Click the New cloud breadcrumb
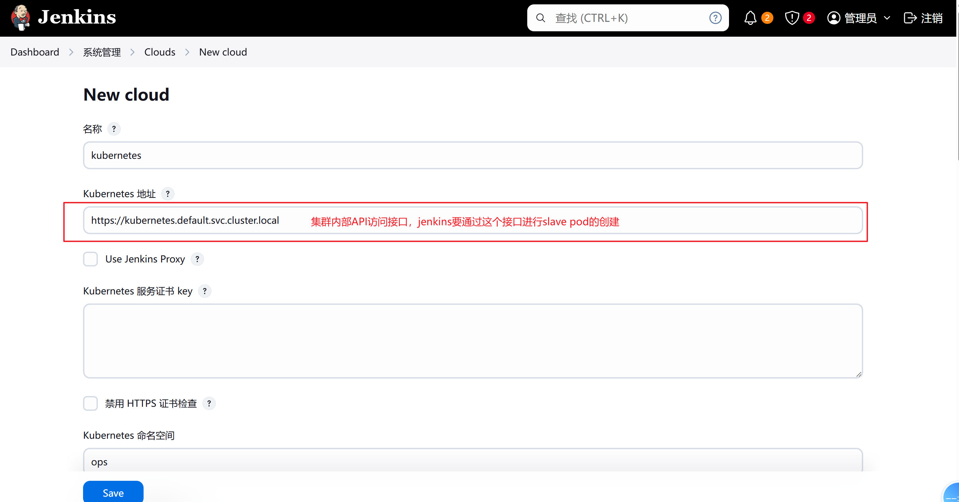Viewport: 959px width, 502px height. coord(223,52)
